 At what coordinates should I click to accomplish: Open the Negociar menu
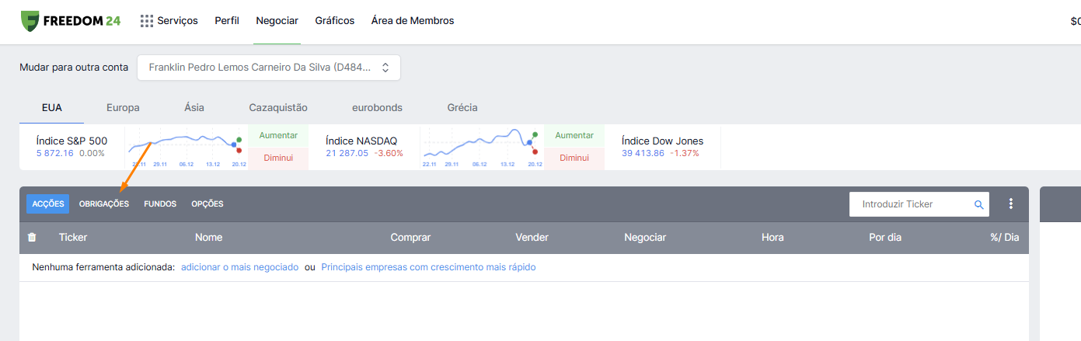[277, 21]
